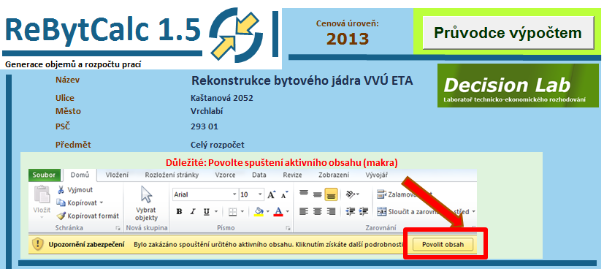Screen dimensions: 604x269
Task: Expand the font color dropdown arrow
Action: [x=287, y=211]
